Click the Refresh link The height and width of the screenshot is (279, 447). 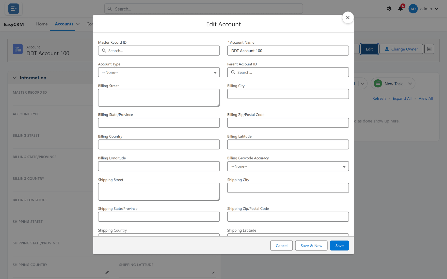[x=379, y=98]
